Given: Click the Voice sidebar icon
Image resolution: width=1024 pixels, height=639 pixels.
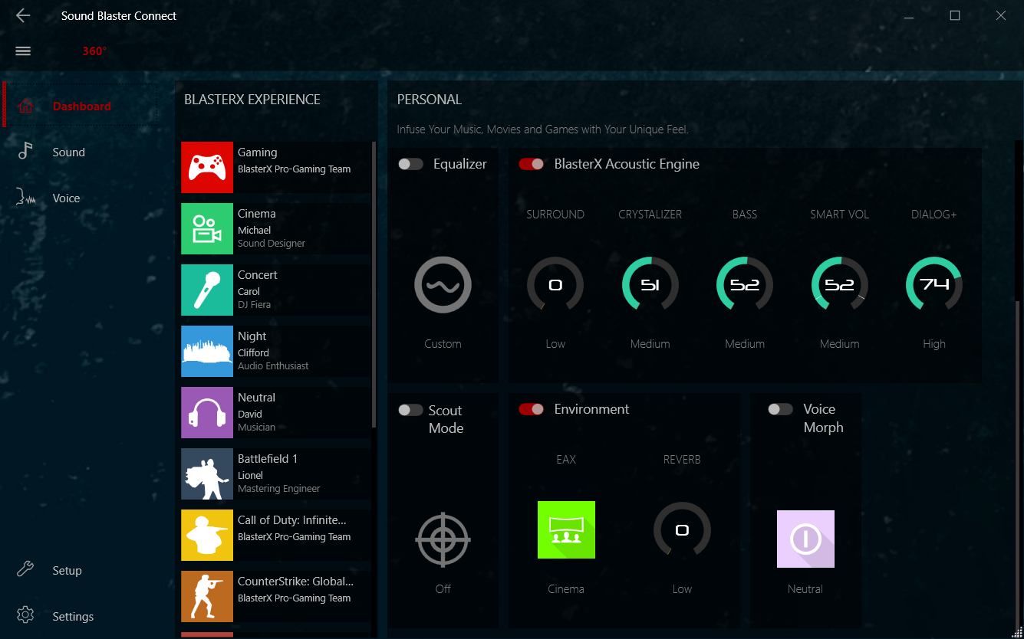Looking at the screenshot, I should point(25,198).
